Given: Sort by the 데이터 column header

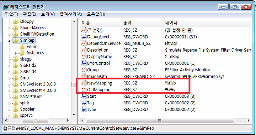Looking at the screenshot, I should (207, 22).
